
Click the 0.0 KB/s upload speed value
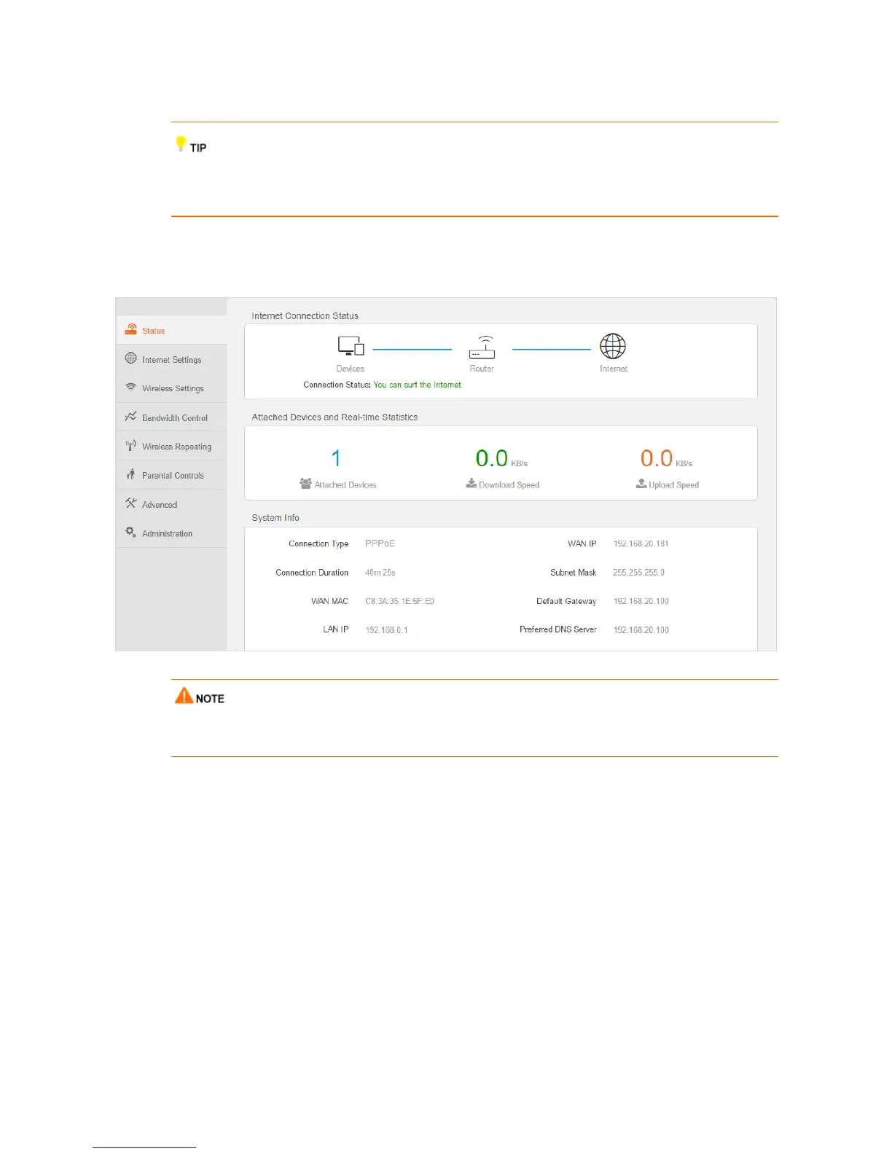(x=666, y=458)
